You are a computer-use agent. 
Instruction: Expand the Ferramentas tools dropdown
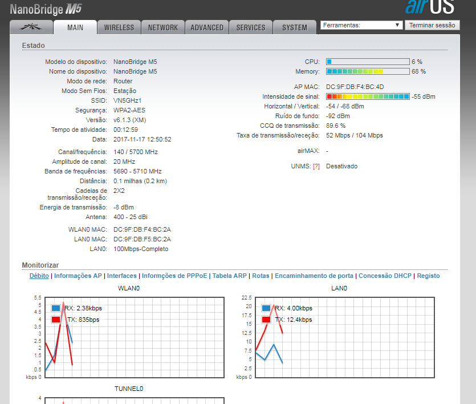(x=361, y=25)
